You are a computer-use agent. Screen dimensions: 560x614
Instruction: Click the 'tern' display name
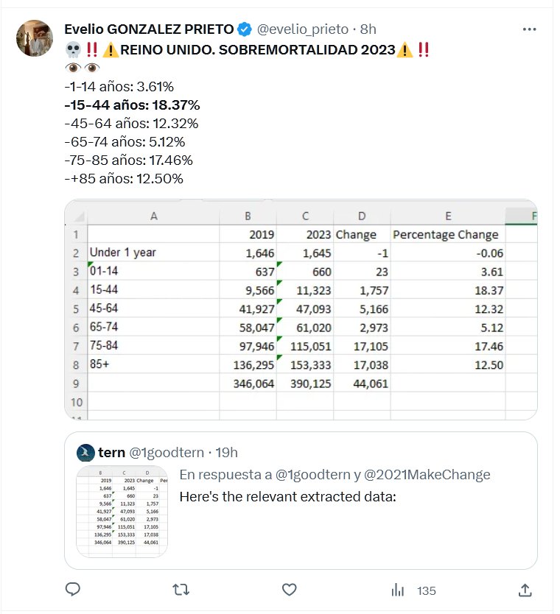(111, 452)
